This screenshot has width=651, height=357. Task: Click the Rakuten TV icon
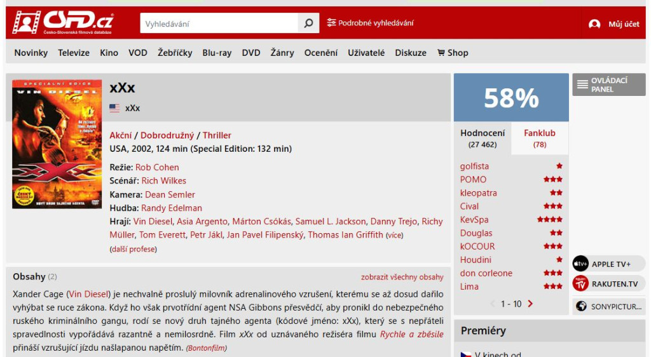click(x=580, y=283)
